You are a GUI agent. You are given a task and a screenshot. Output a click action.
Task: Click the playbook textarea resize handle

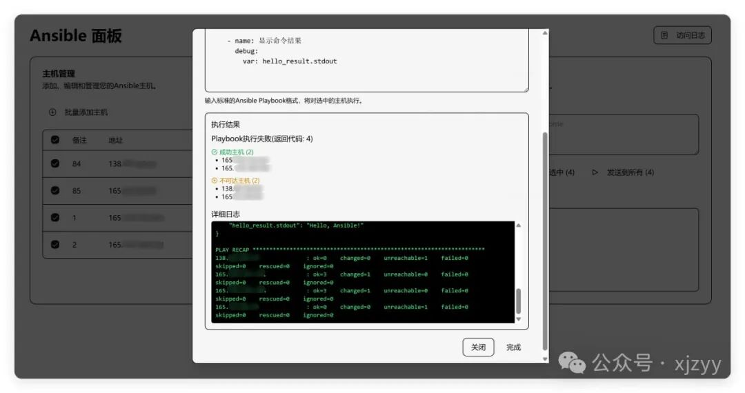click(x=526, y=89)
